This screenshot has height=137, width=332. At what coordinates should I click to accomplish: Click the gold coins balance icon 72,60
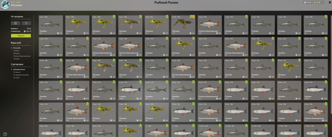(x=314, y=3)
